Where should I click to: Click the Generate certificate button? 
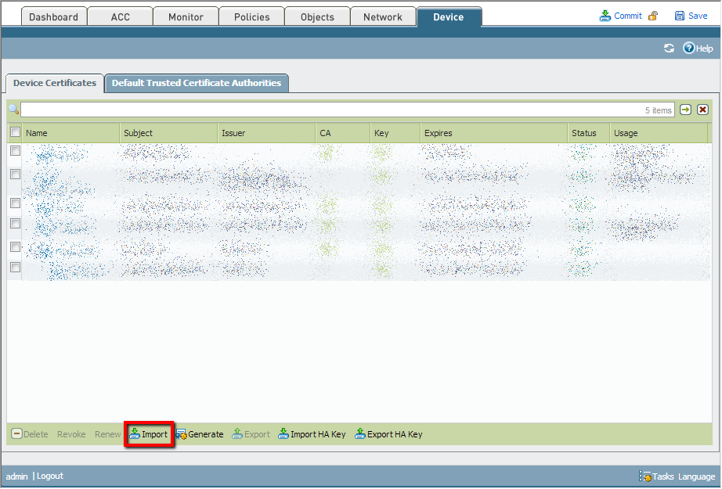(x=200, y=434)
